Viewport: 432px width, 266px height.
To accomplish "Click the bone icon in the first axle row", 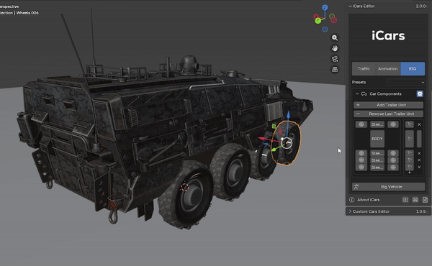I will (410, 124).
